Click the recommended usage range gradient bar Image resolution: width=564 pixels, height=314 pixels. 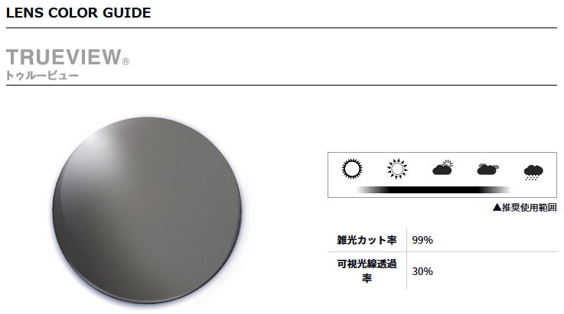point(433,189)
